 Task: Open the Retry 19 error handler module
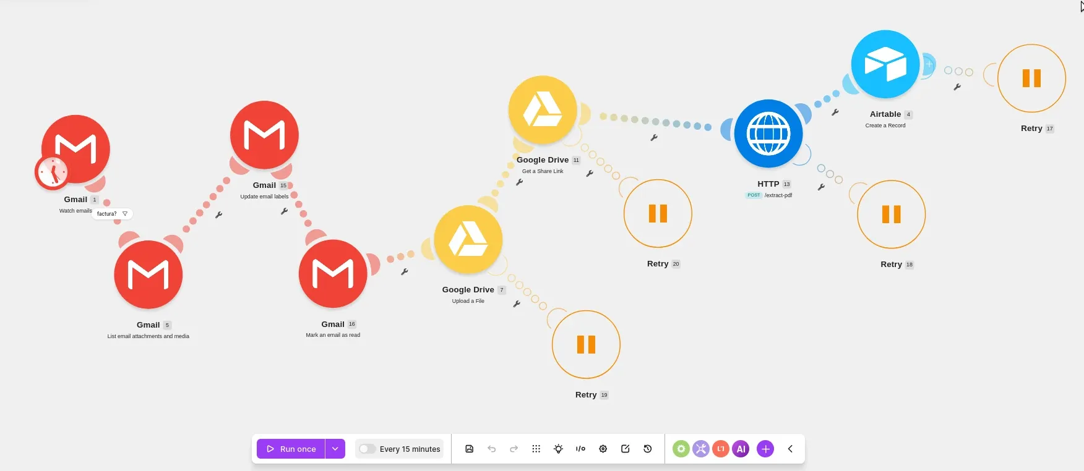[x=586, y=344]
